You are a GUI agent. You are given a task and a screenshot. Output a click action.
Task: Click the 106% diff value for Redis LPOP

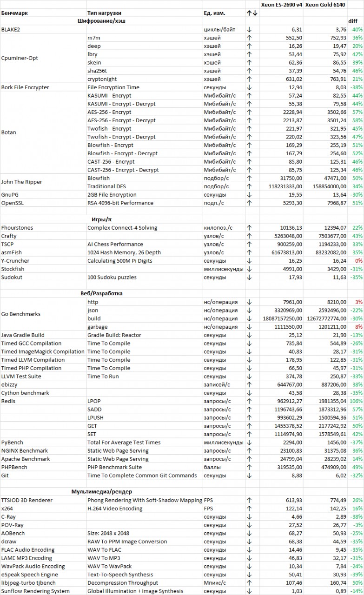point(356,401)
